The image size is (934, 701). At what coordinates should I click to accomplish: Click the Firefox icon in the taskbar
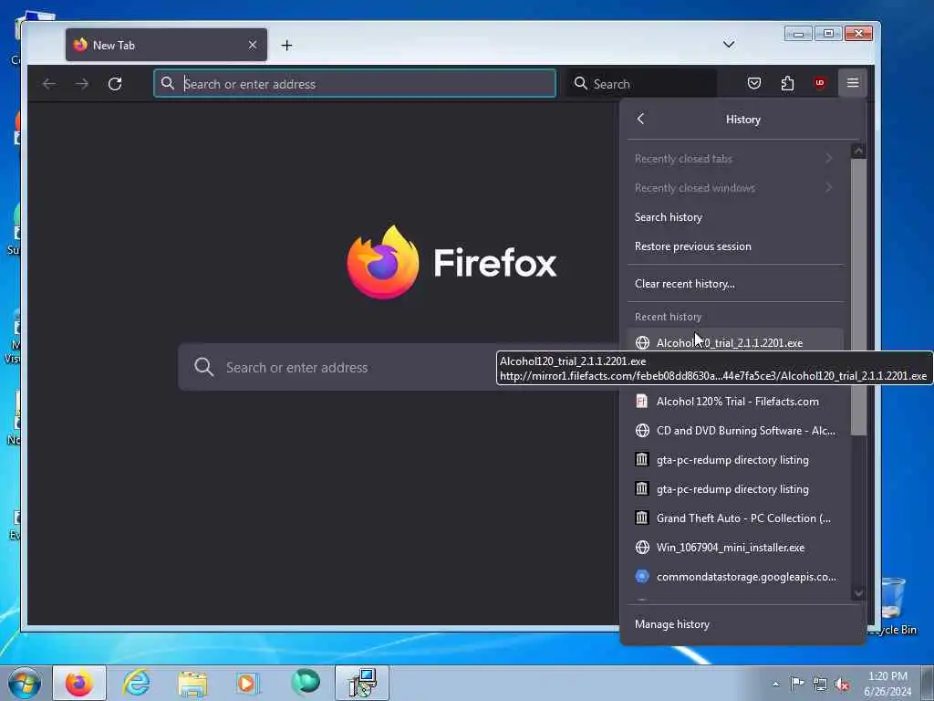point(79,683)
